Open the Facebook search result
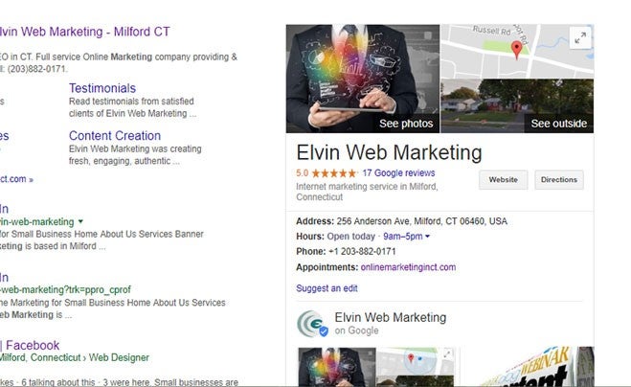 (31, 345)
